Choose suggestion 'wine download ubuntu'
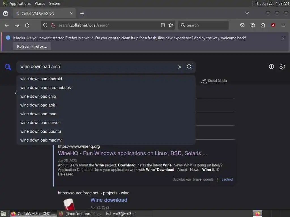The height and width of the screenshot is (217, 290). coord(106,131)
